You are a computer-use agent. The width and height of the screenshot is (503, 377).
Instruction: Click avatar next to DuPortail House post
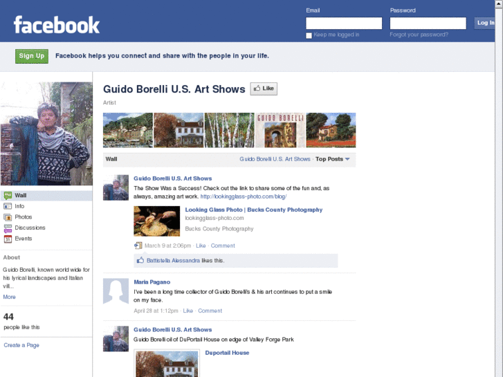pos(116,338)
